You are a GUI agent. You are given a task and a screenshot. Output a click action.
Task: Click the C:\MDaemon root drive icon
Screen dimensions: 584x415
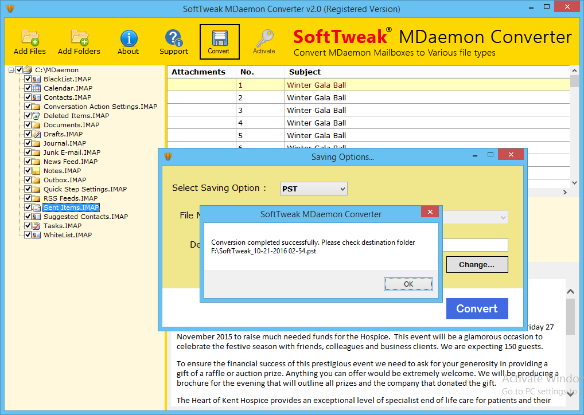point(28,69)
